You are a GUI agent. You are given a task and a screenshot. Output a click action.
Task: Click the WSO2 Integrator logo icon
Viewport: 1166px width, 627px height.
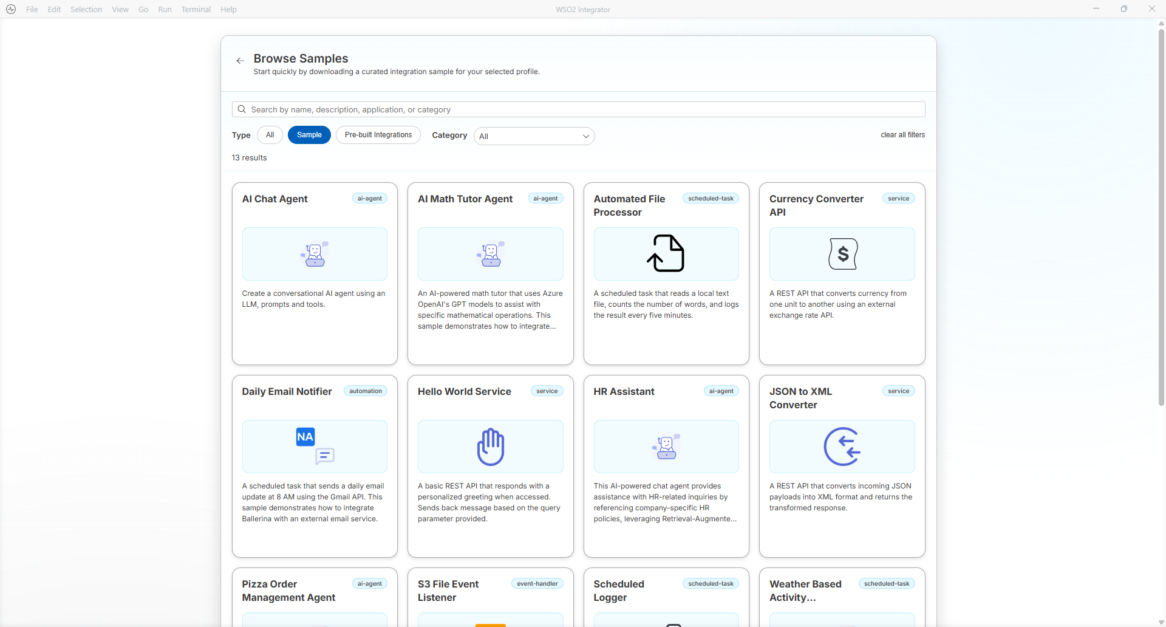(11, 9)
